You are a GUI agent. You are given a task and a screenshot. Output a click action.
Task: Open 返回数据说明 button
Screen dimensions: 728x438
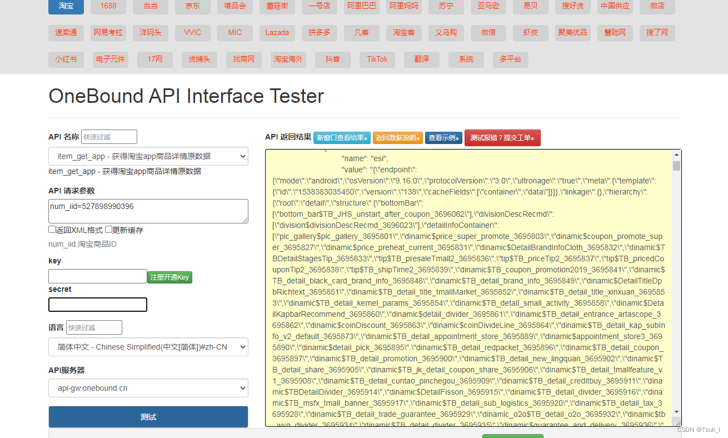(398, 138)
